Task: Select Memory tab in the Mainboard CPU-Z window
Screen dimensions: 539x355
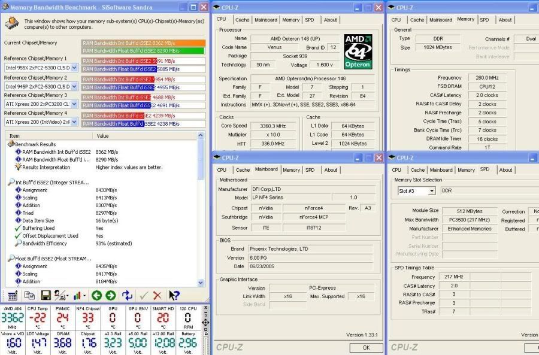Action: [291, 170]
